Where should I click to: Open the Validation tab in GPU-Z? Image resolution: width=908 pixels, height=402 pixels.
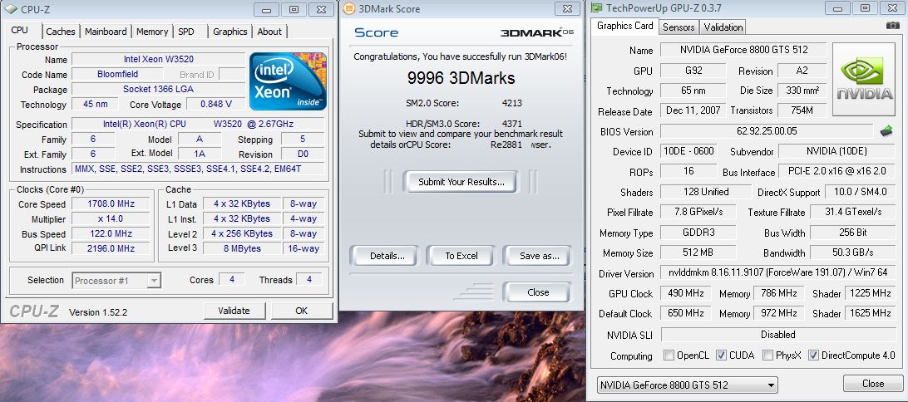coord(723,27)
